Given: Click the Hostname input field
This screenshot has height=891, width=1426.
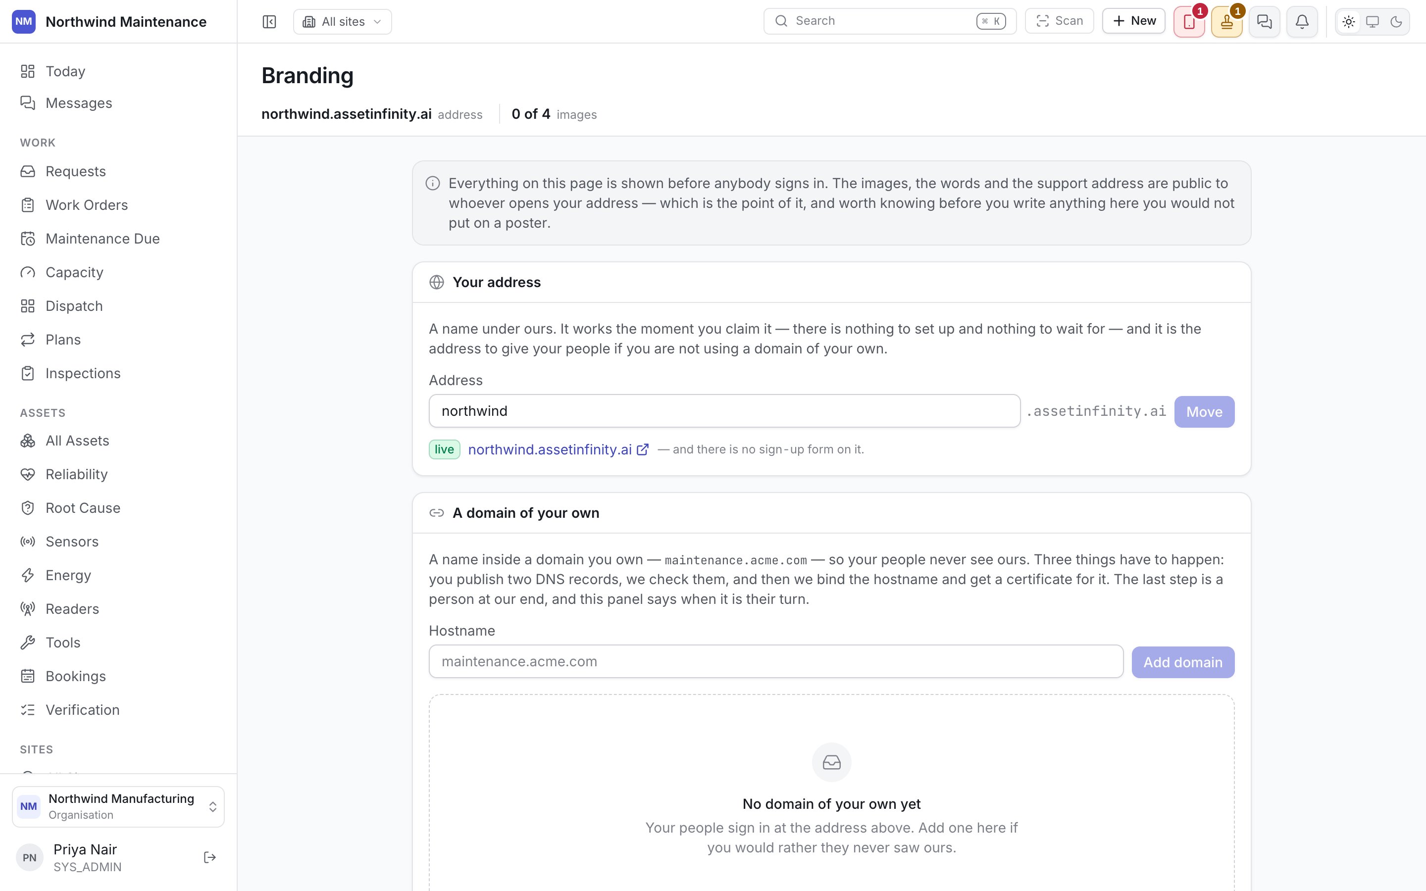Looking at the screenshot, I should point(776,661).
